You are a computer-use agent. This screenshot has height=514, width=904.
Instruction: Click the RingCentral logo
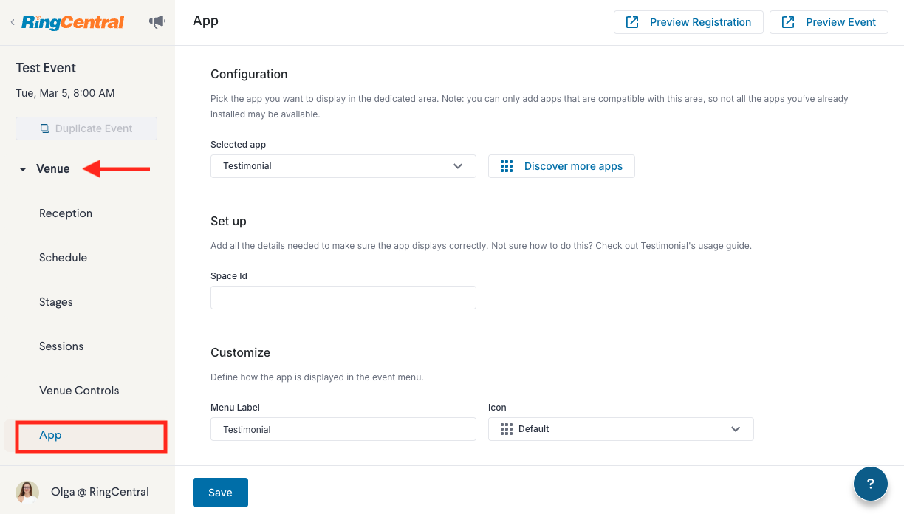pos(72,23)
